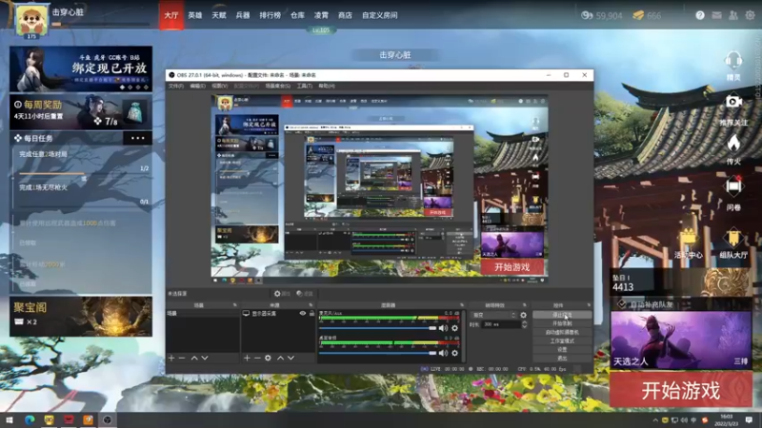The image size is (762, 428).
Task: Add a scene with the plus in 场景 dock
Action: pyautogui.click(x=171, y=359)
